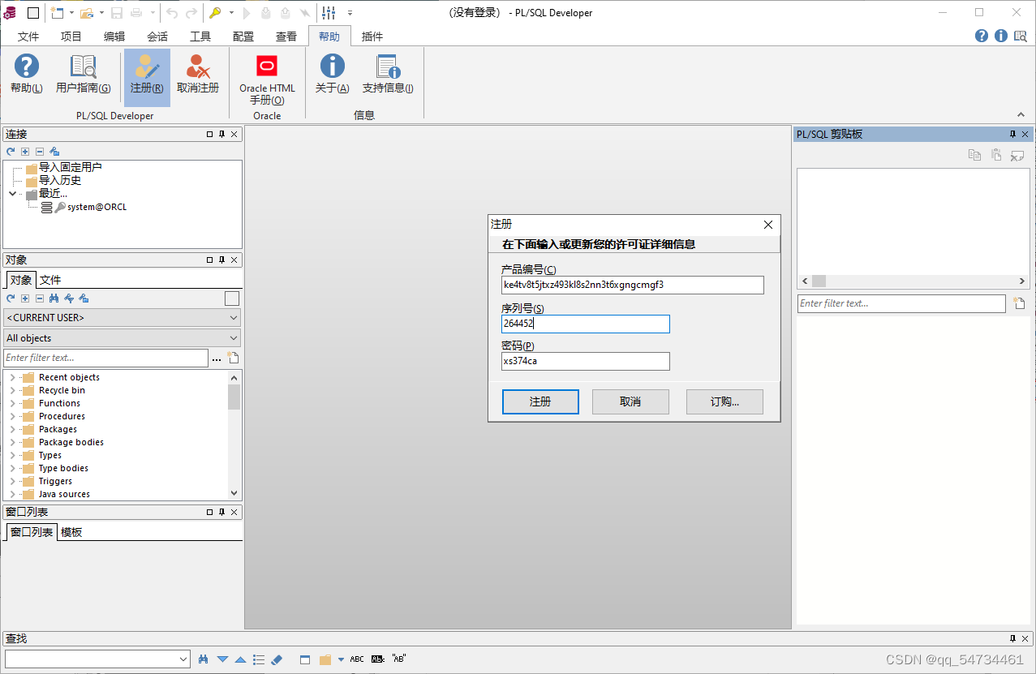The width and height of the screenshot is (1036, 674).
Task: Click the binoculars find icon in 对象 panel
Action: click(54, 298)
